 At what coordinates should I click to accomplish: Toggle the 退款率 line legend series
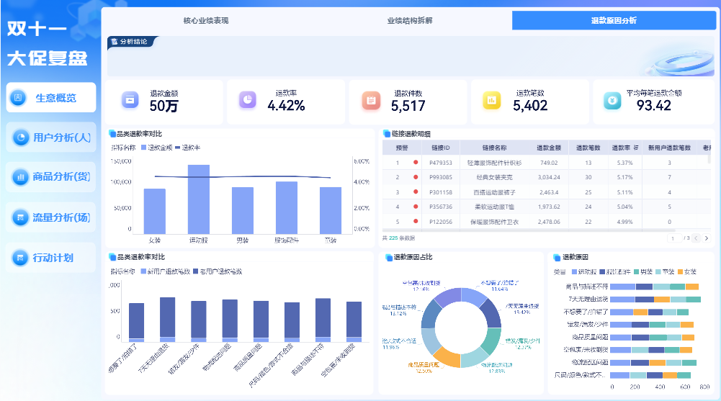187,148
